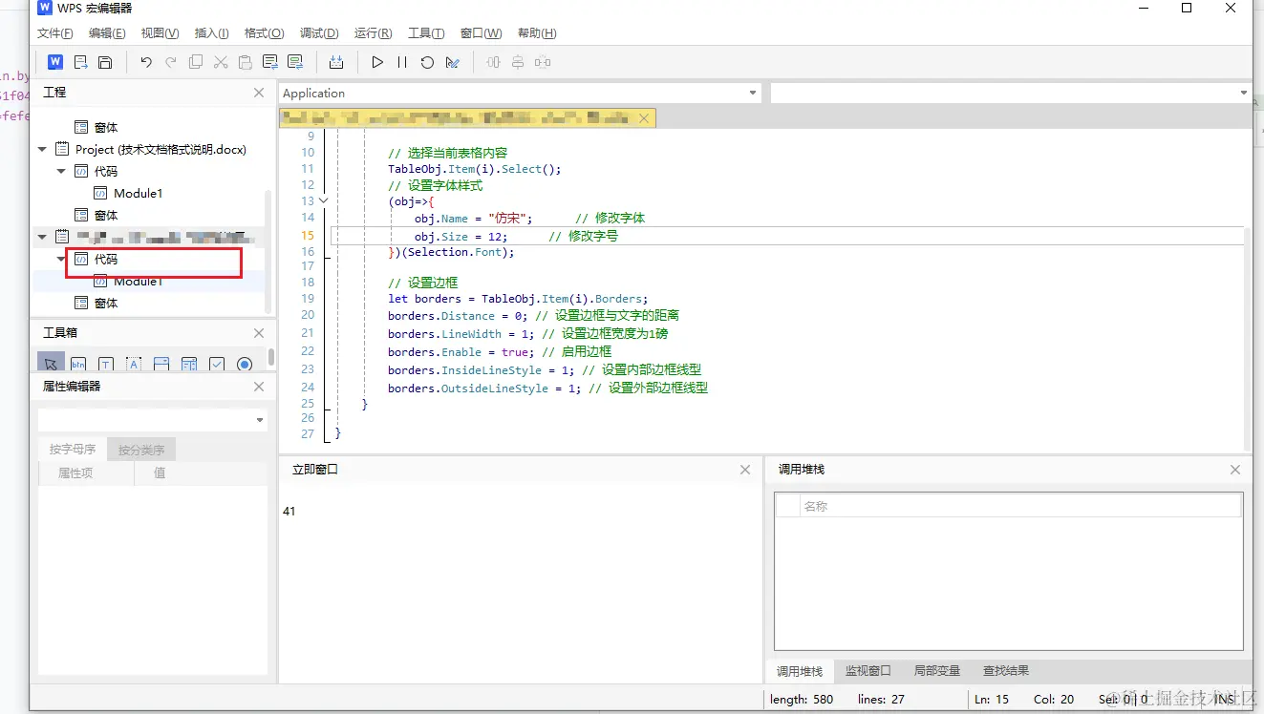
Task: Pick the checkbox control in toolbox
Action: (217, 364)
